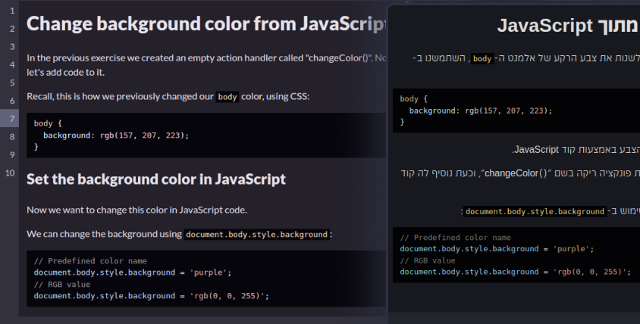Click the 'purple' assignment line in the left code block
The height and width of the screenshot is (324, 640).
pos(133,273)
